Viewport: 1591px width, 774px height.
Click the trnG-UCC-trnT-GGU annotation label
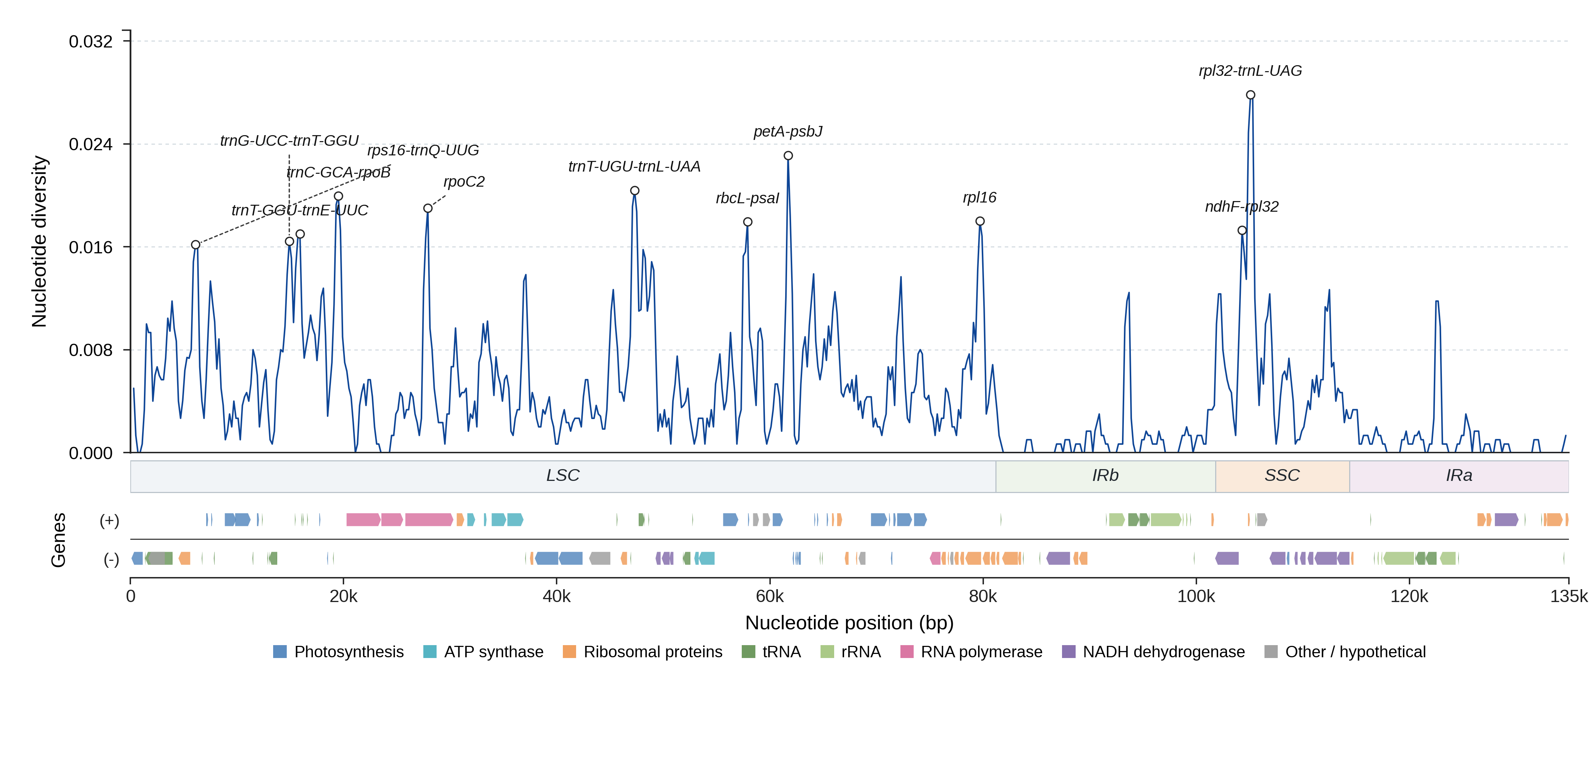click(x=289, y=141)
